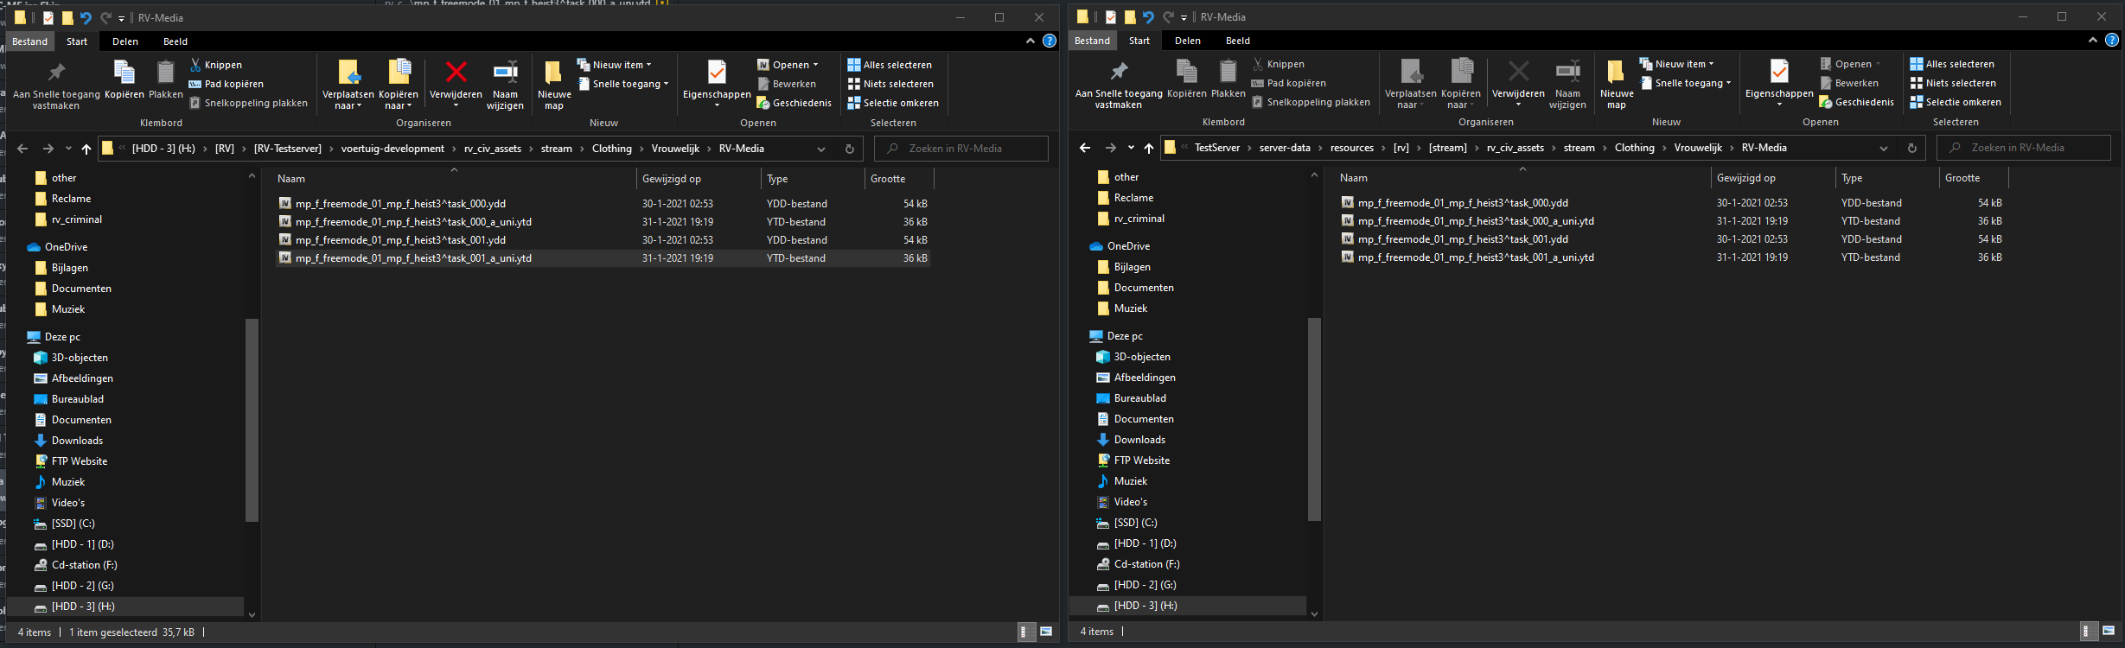This screenshot has width=2125, height=648.
Task: Open Eigenschappen in the left window ribbon
Action: coord(717,73)
